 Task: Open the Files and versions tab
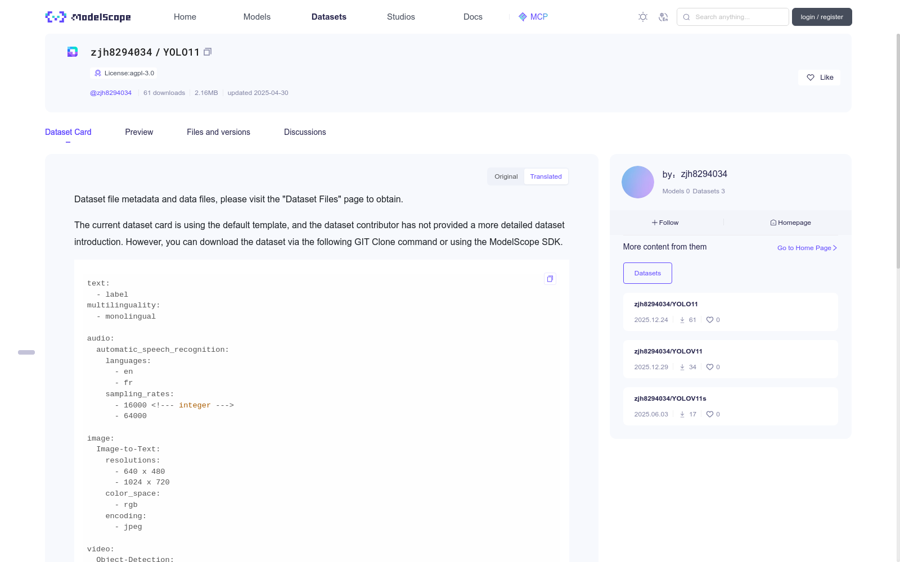coord(218,132)
